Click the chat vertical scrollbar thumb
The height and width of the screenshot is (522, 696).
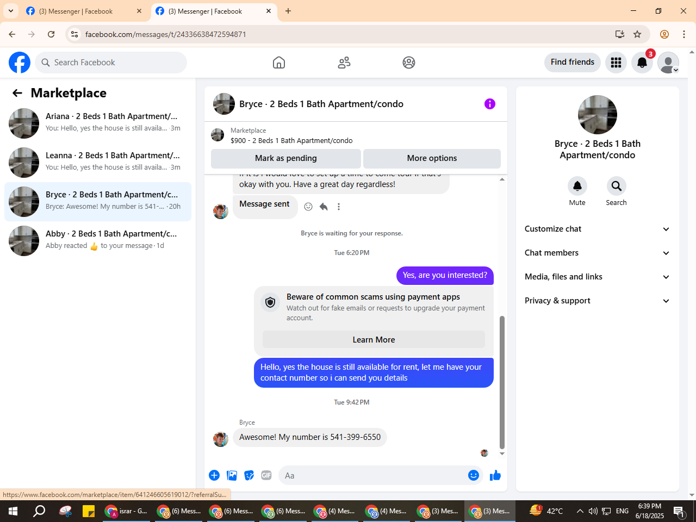pyautogui.click(x=502, y=383)
